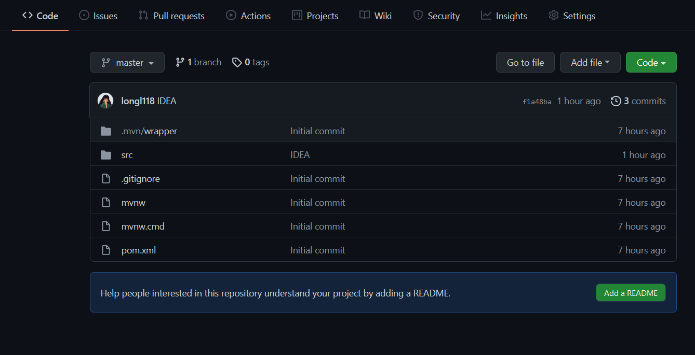The width and height of the screenshot is (695, 355).
Task: Click the branch icon beside 1 branch
Action: 180,62
